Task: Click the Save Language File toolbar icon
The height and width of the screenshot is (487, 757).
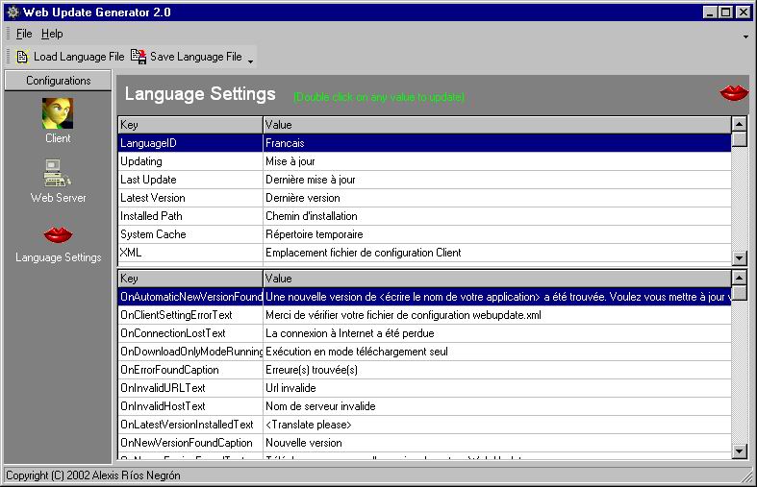Action: (139, 57)
